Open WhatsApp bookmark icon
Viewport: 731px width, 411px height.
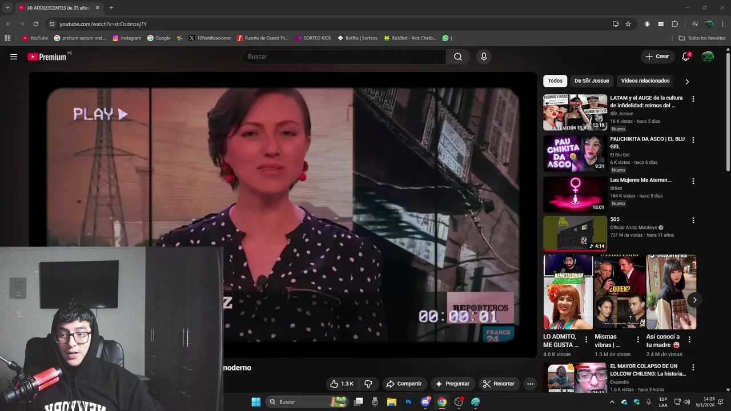(x=445, y=38)
